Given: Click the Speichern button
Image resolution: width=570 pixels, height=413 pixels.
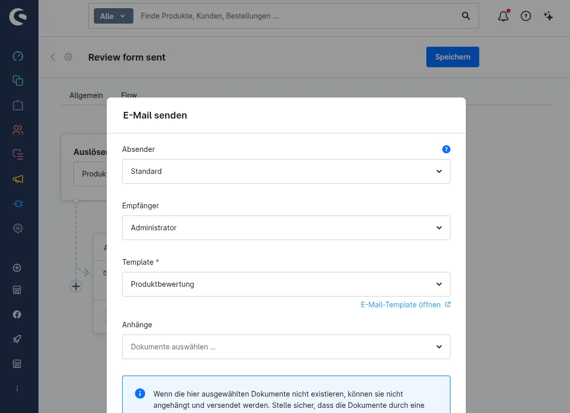Looking at the screenshot, I should pyautogui.click(x=453, y=57).
